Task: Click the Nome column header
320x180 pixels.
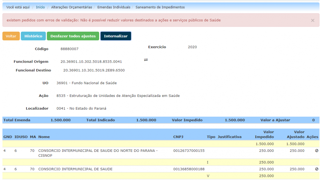Action: [44, 137]
